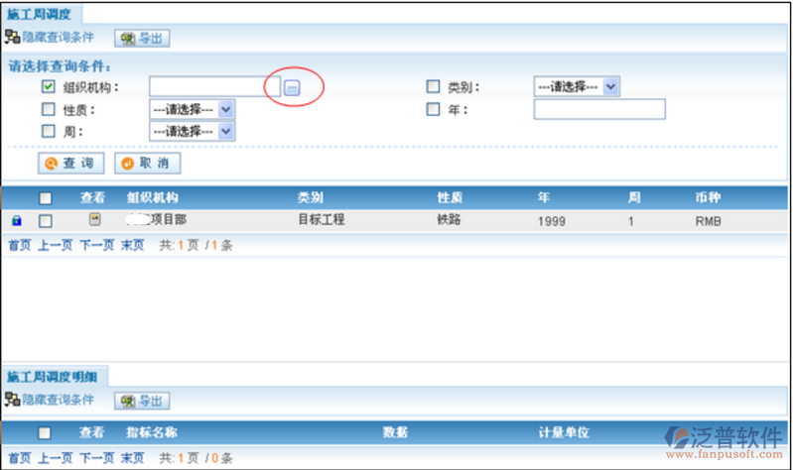Go to 上一页 in the 明细 pager

tap(56, 458)
